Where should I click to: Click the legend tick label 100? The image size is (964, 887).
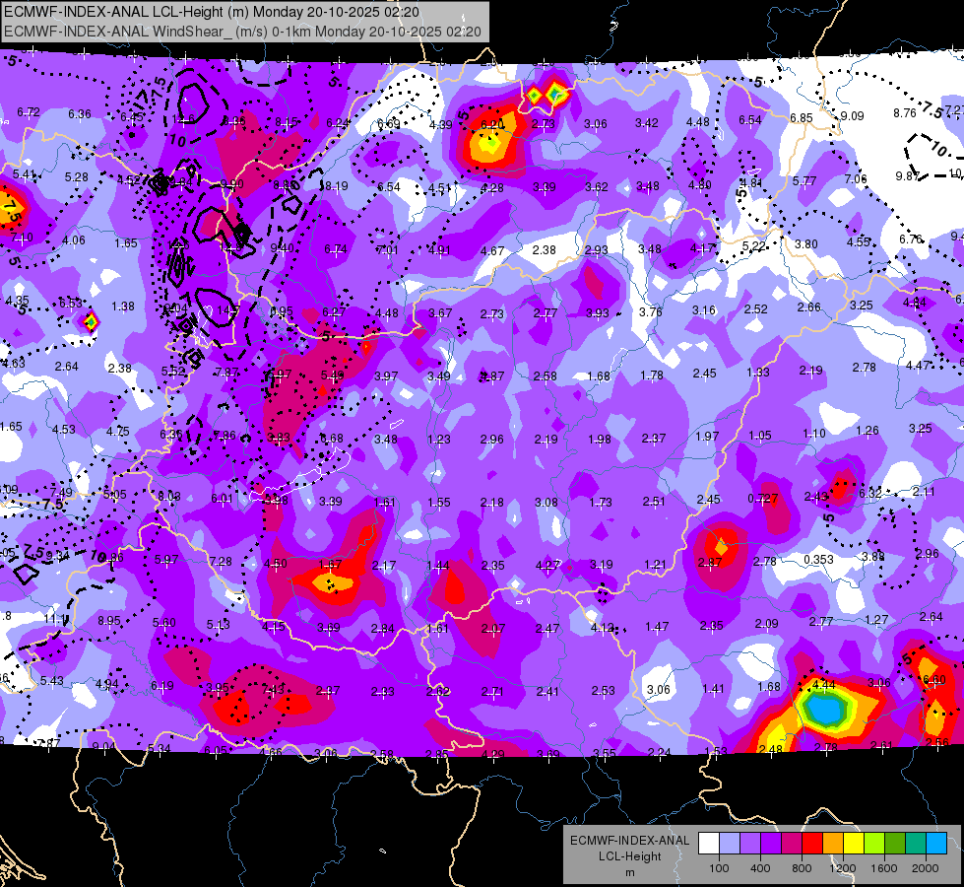tap(719, 868)
